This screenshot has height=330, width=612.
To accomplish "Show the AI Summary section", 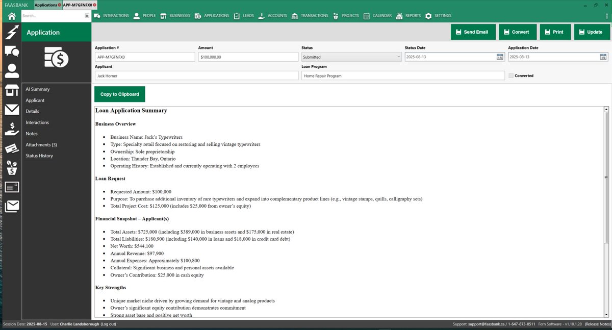I will click(x=38, y=89).
